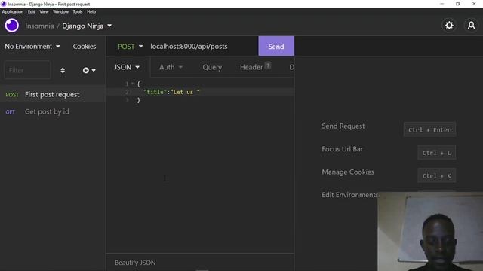Image resolution: width=483 pixels, height=271 pixels.
Task: Send the request with Send button
Action: [276, 46]
